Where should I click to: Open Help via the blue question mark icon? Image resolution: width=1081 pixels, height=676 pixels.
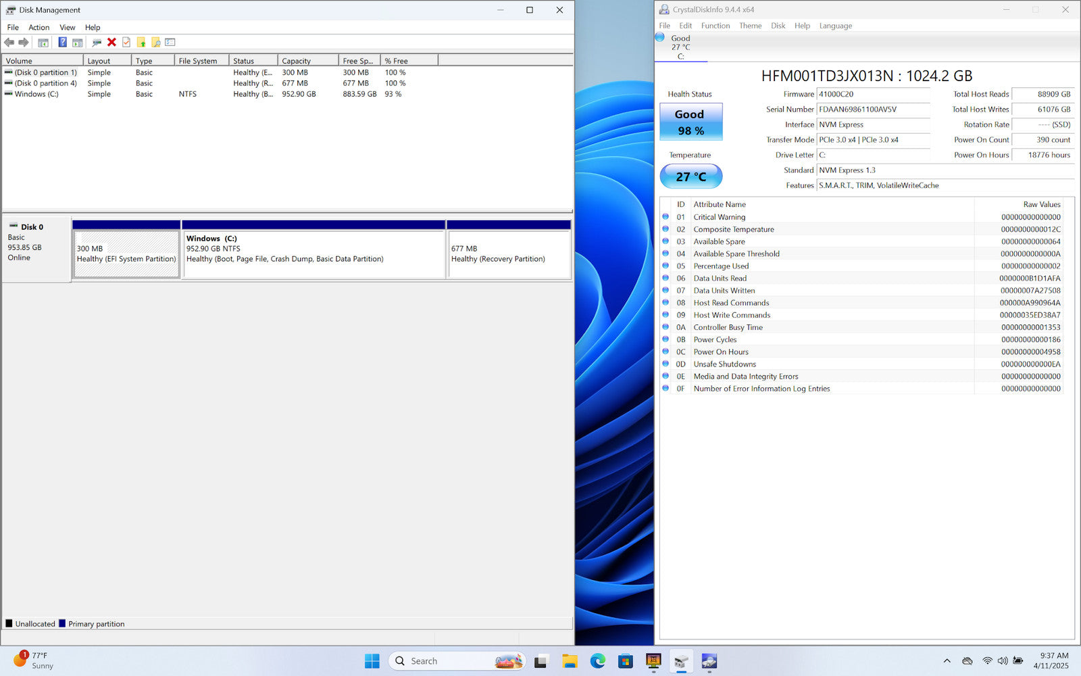[62, 43]
